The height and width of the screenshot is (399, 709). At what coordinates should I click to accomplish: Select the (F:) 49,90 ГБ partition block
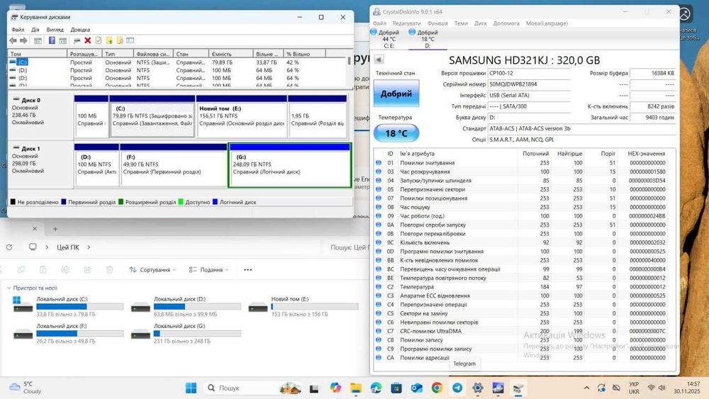(x=174, y=164)
